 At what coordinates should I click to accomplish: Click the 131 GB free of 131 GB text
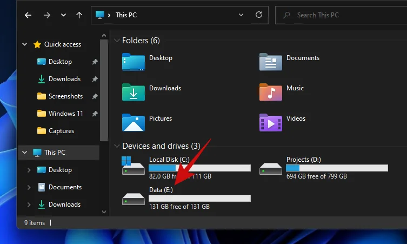coord(179,207)
